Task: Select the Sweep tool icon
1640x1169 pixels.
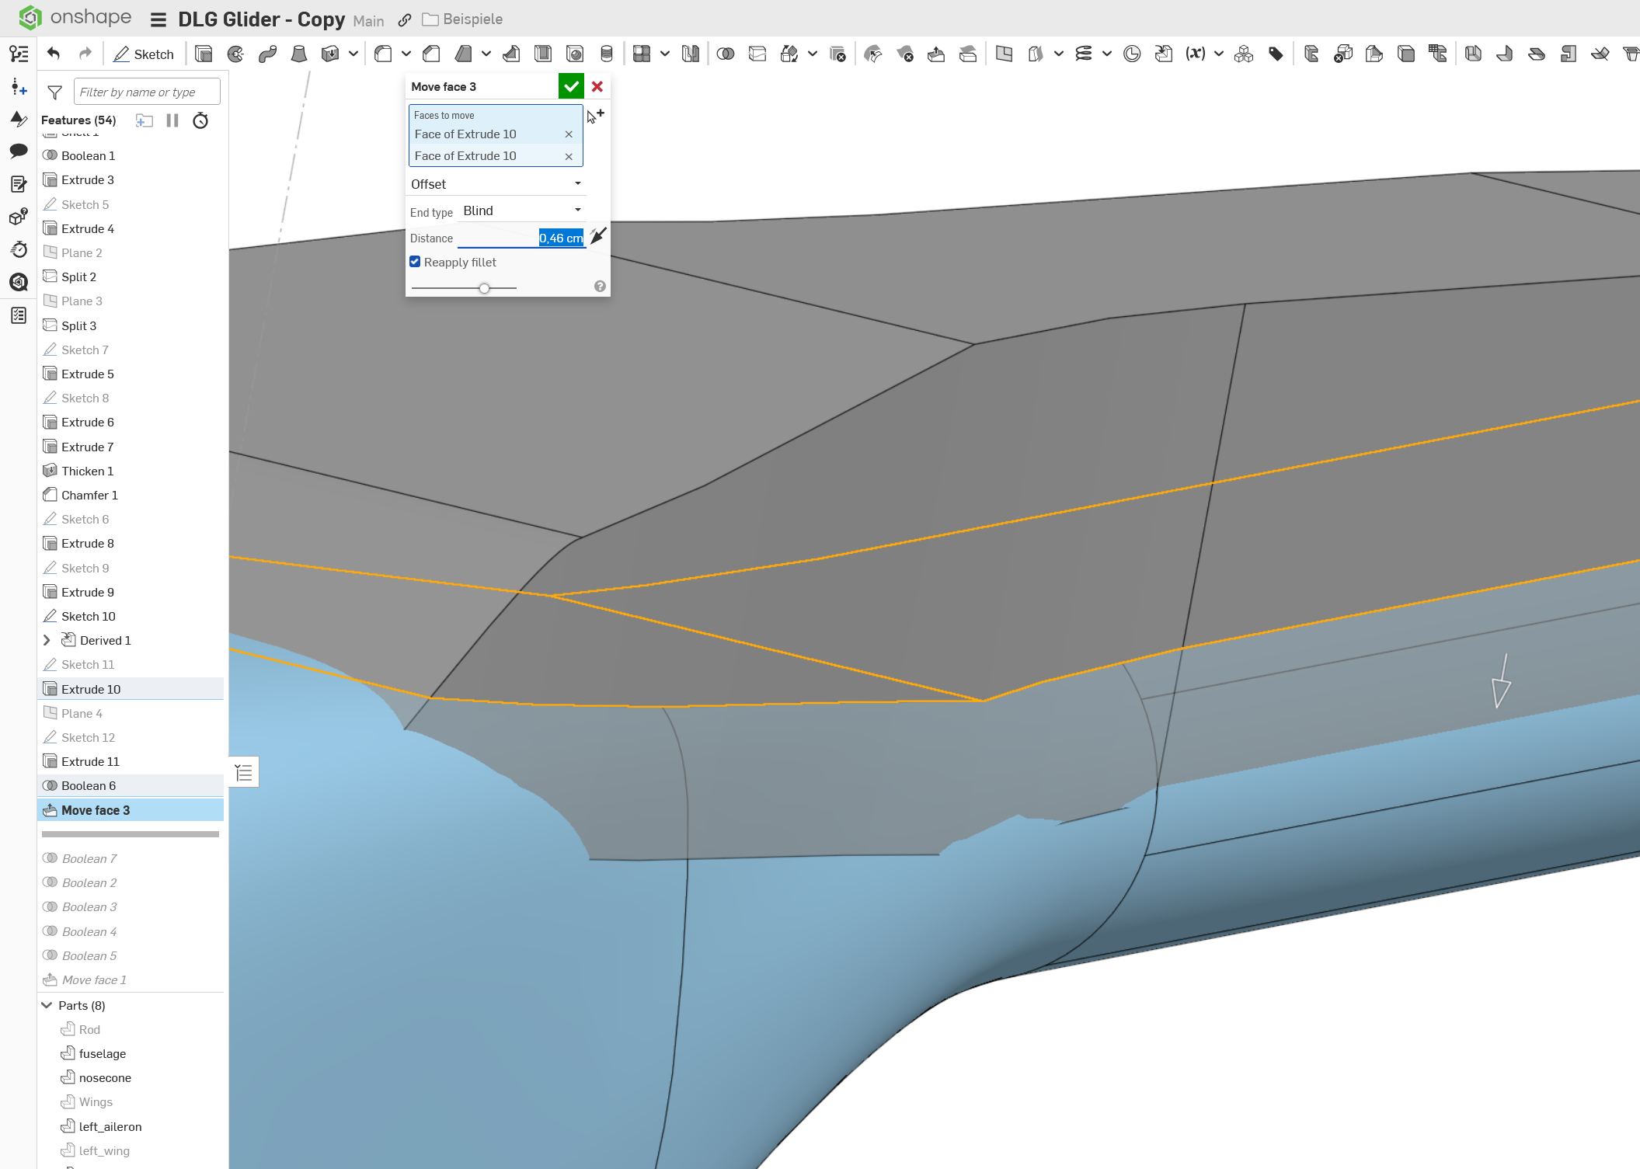Action: tap(267, 54)
